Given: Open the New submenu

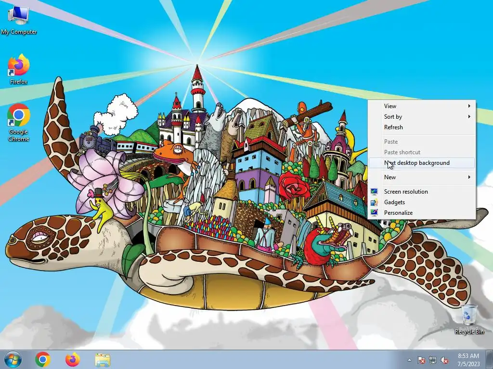Looking at the screenshot, I should click(x=421, y=177).
